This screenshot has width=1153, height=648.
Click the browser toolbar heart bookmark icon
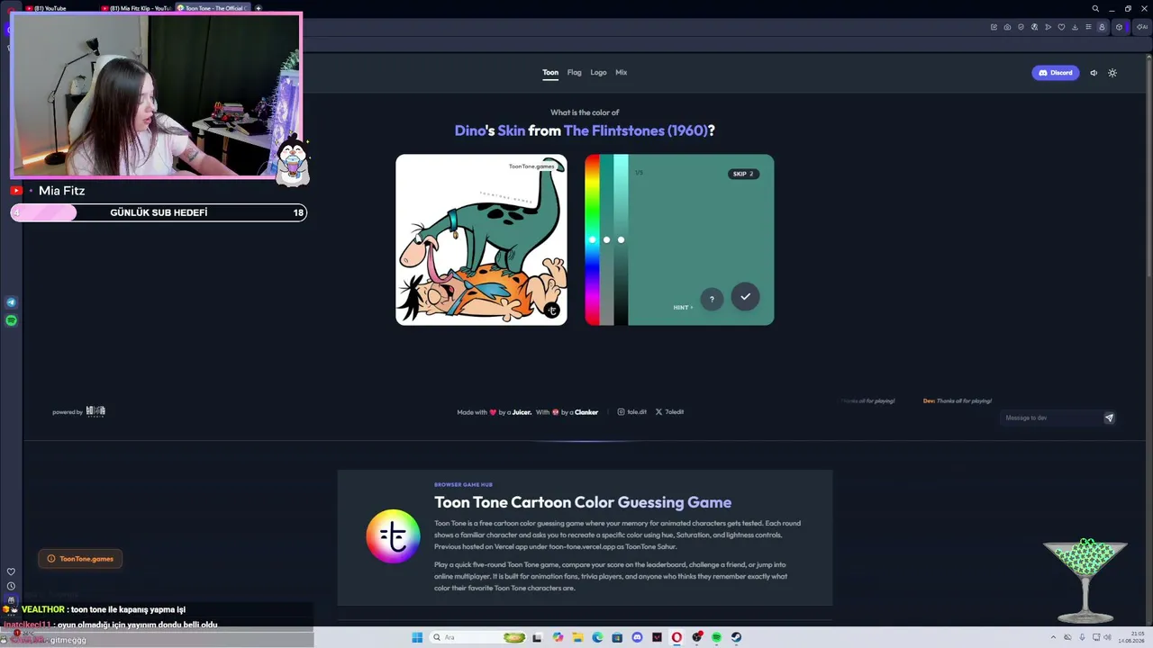click(1060, 27)
